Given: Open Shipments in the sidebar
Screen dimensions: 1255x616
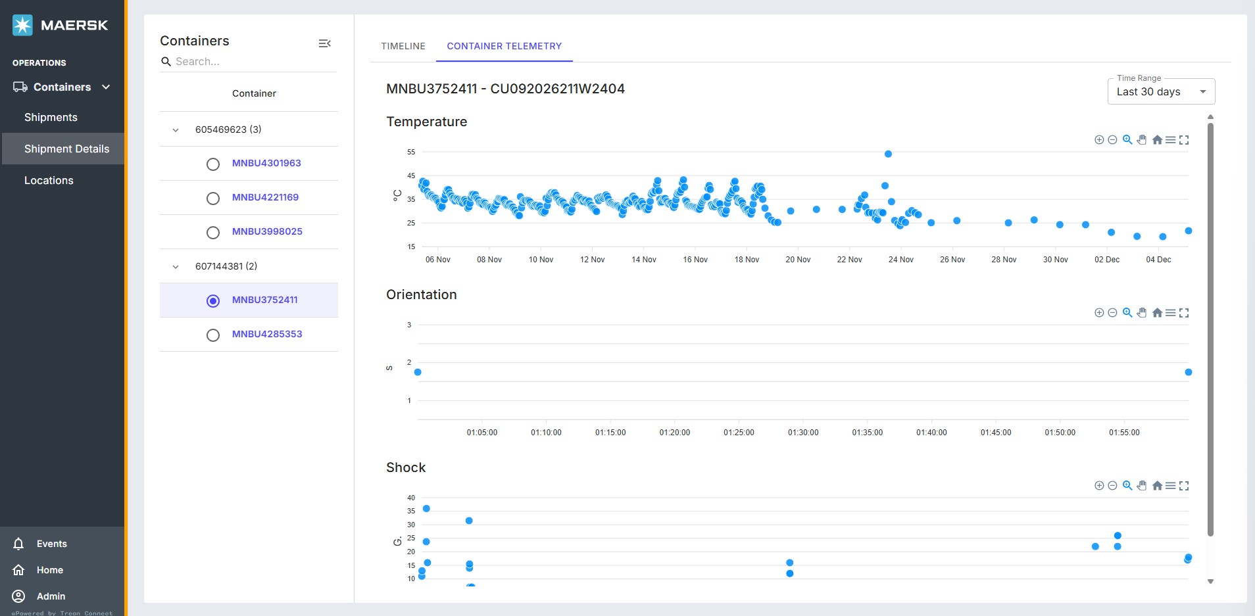Looking at the screenshot, I should (x=51, y=117).
